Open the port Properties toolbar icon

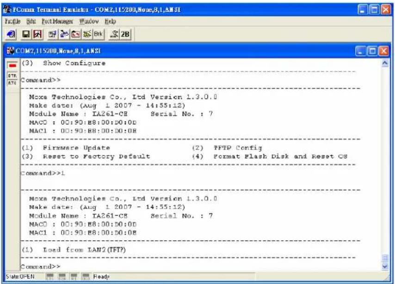coord(52,34)
